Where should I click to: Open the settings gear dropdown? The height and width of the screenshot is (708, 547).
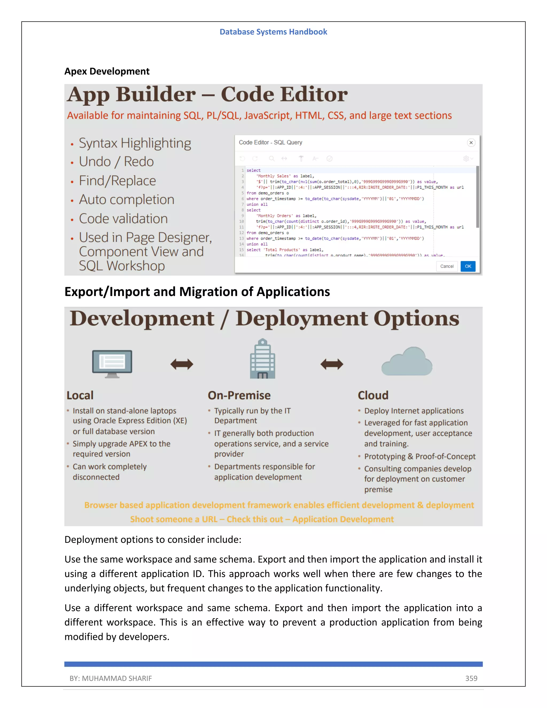tap(468, 158)
